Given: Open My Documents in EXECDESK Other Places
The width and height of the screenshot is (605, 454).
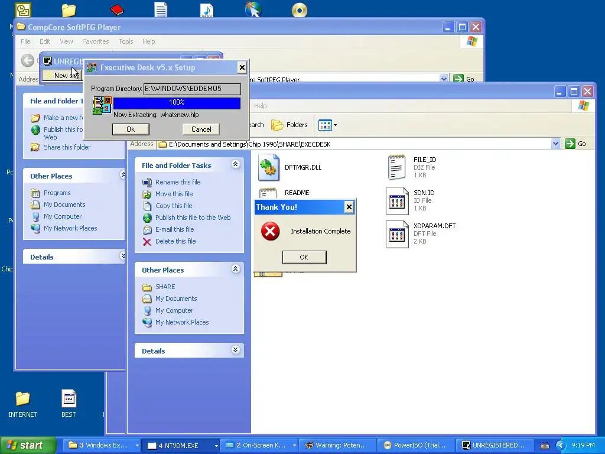Looking at the screenshot, I should [x=176, y=299].
